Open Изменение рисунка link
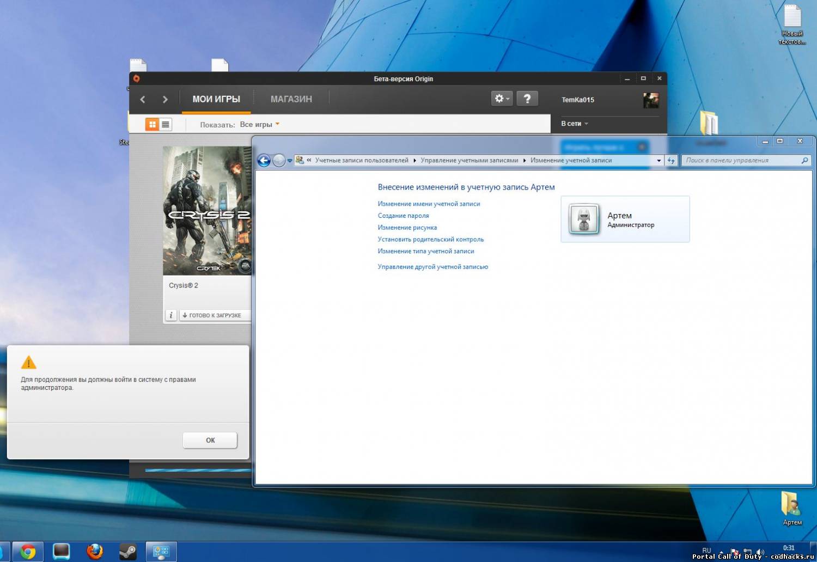Viewport: 817px width, 562px height. click(407, 228)
